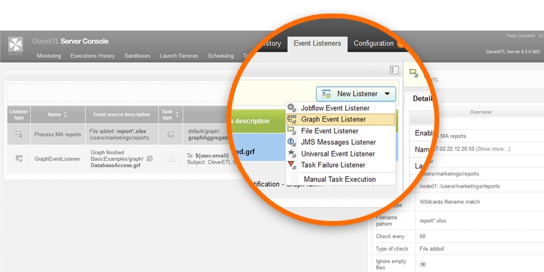Click the 'report*.xlsx' filename pattern value

click(x=432, y=220)
